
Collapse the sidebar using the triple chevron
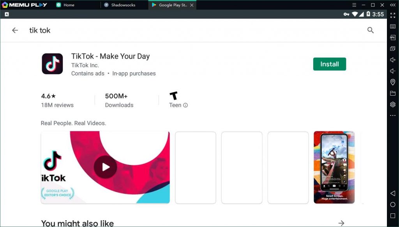point(393,5)
